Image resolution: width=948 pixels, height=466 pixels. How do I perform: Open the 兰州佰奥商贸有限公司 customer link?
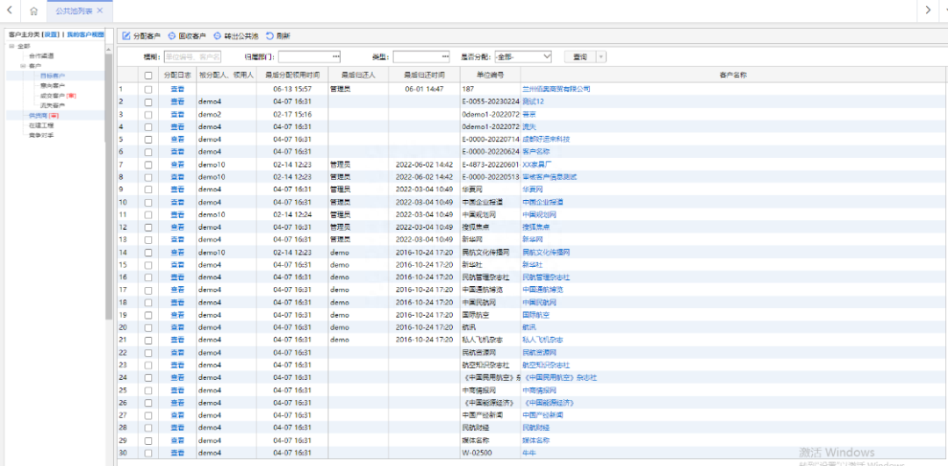(x=557, y=89)
